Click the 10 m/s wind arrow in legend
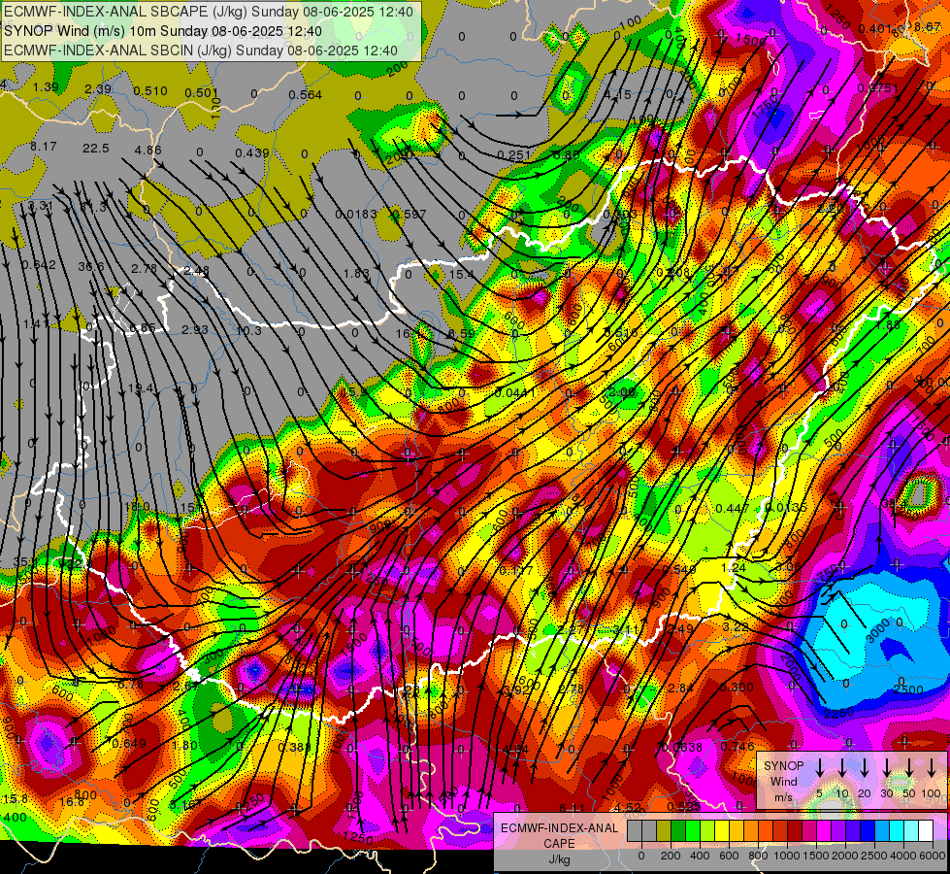 click(842, 768)
